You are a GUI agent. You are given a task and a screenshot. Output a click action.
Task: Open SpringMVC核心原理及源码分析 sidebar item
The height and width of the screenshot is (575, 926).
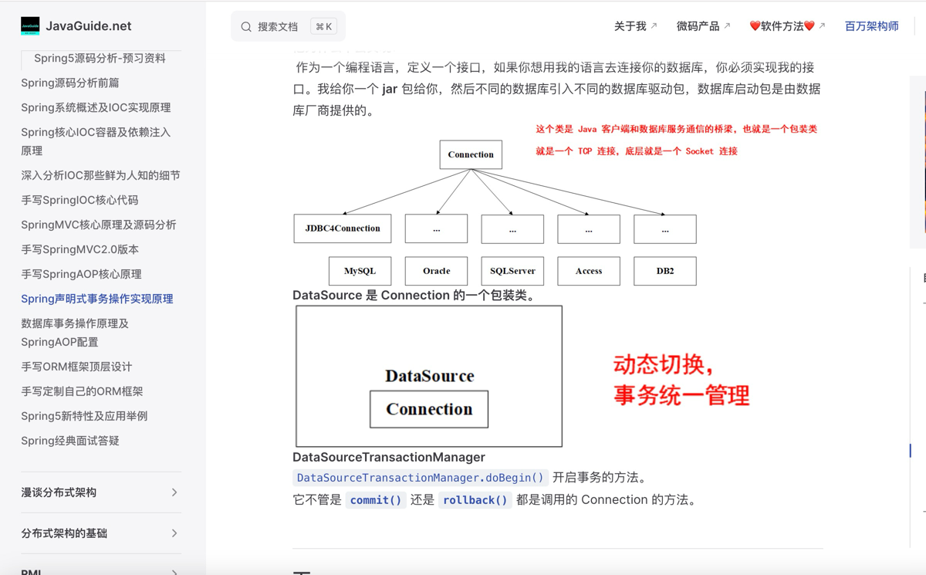99,225
